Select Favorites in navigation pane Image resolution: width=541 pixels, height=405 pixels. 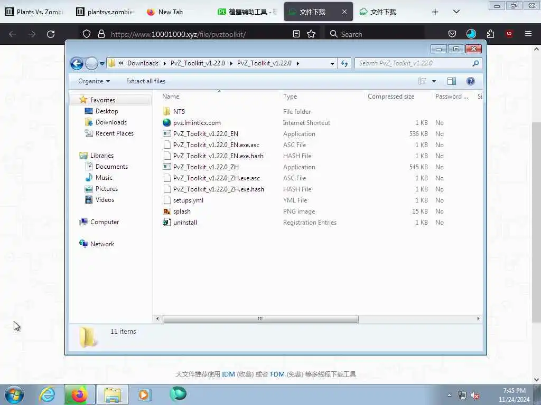coord(102,100)
